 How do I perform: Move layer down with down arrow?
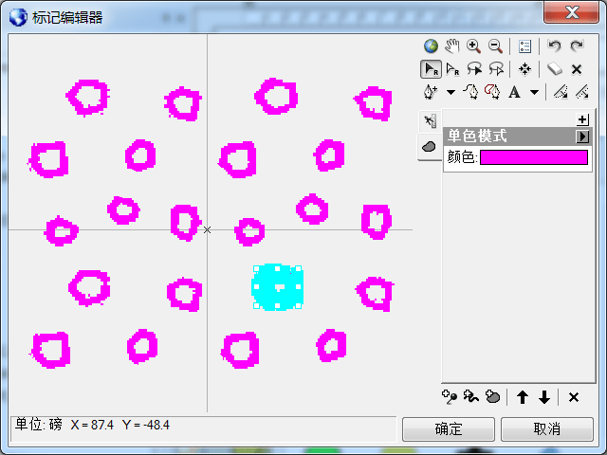coord(544,397)
